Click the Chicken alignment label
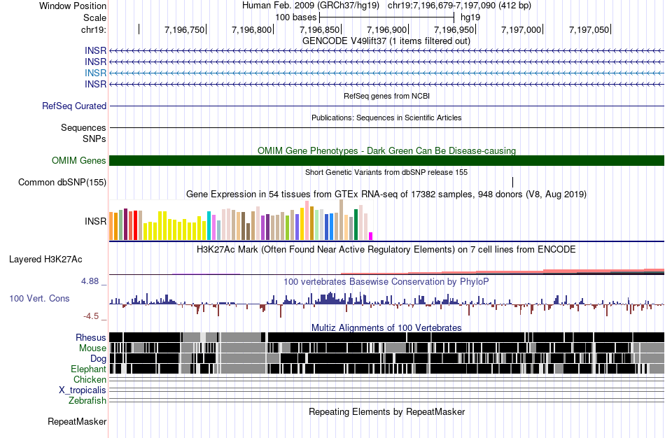 [90, 379]
